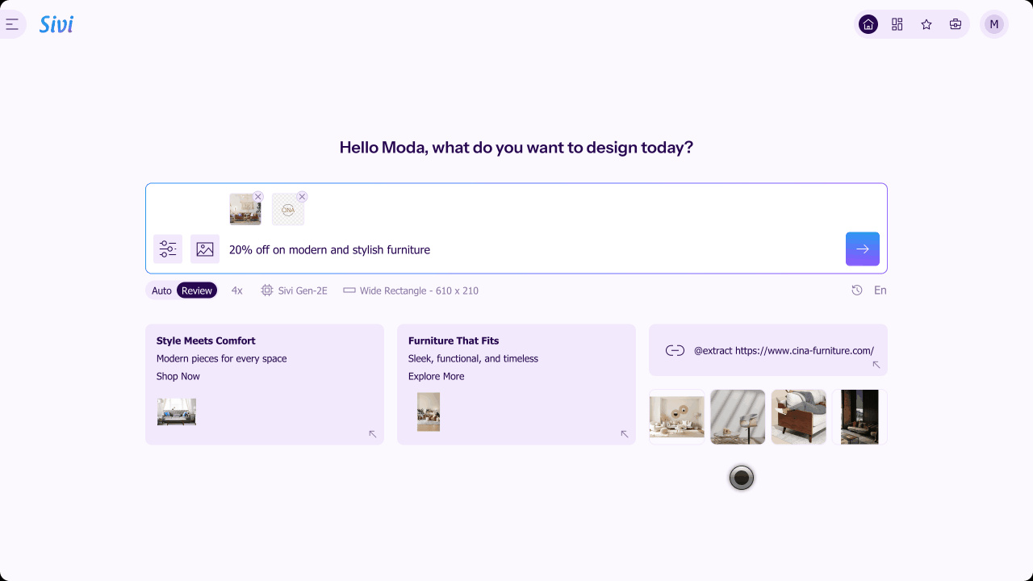Change the En language selector
1033x581 pixels.
(880, 290)
